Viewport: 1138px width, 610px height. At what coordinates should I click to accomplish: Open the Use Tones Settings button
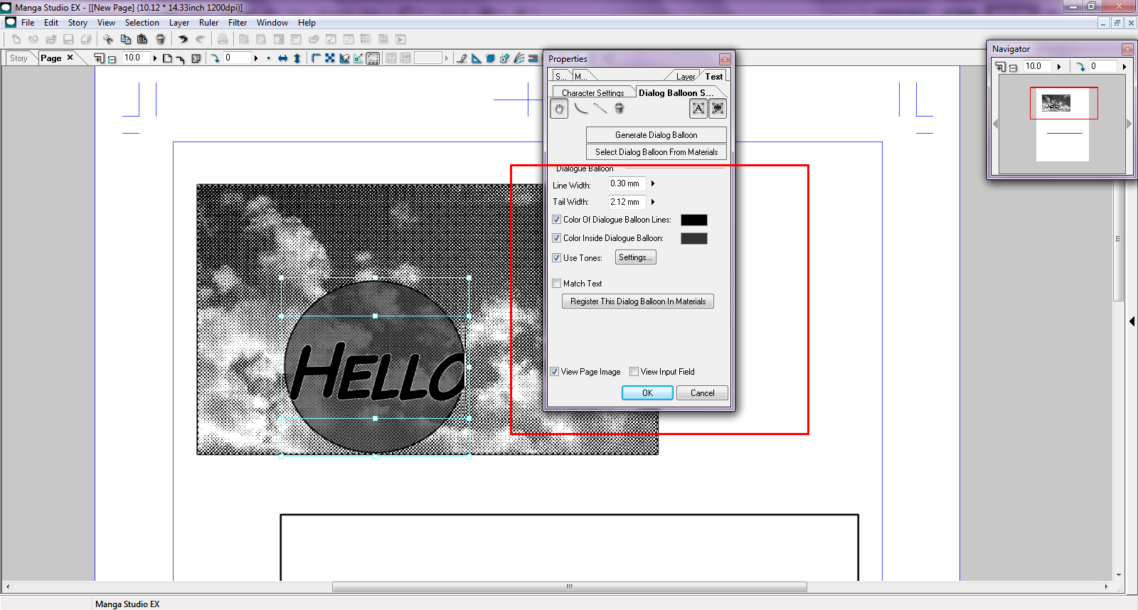(635, 257)
